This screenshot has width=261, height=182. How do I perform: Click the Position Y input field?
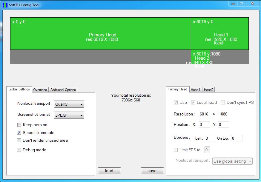(224, 124)
